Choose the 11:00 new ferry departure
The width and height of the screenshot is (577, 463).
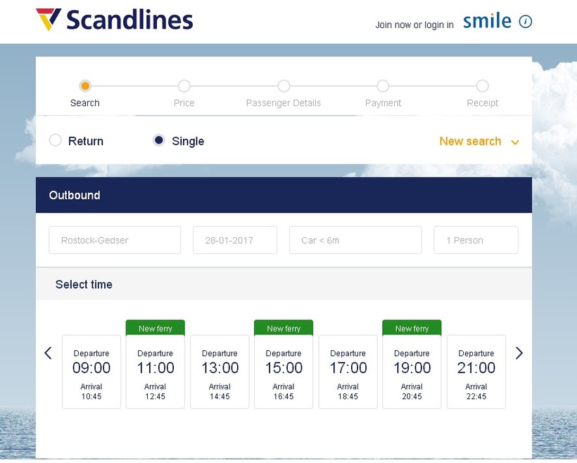tap(156, 371)
